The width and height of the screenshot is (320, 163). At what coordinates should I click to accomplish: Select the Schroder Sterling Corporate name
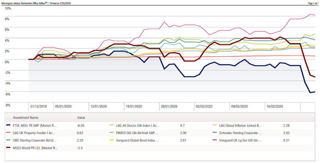pyautogui.click(x=240, y=133)
